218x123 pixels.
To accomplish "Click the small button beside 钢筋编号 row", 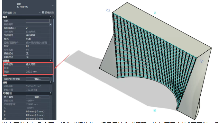I will tap(50, 24).
